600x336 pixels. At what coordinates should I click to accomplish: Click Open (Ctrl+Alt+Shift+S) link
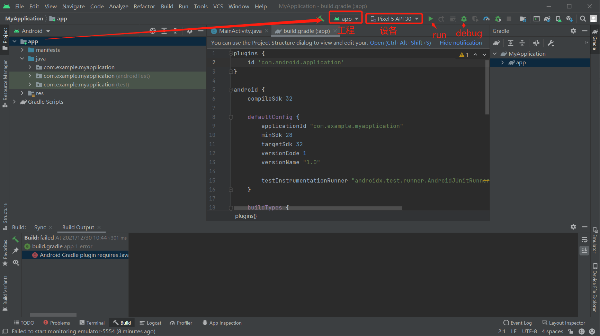(x=400, y=43)
